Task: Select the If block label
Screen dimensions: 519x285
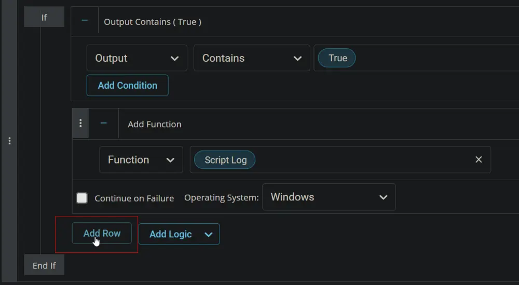Action: [x=44, y=17]
